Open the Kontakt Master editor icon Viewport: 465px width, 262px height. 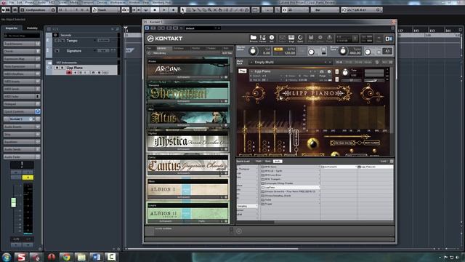262,39
